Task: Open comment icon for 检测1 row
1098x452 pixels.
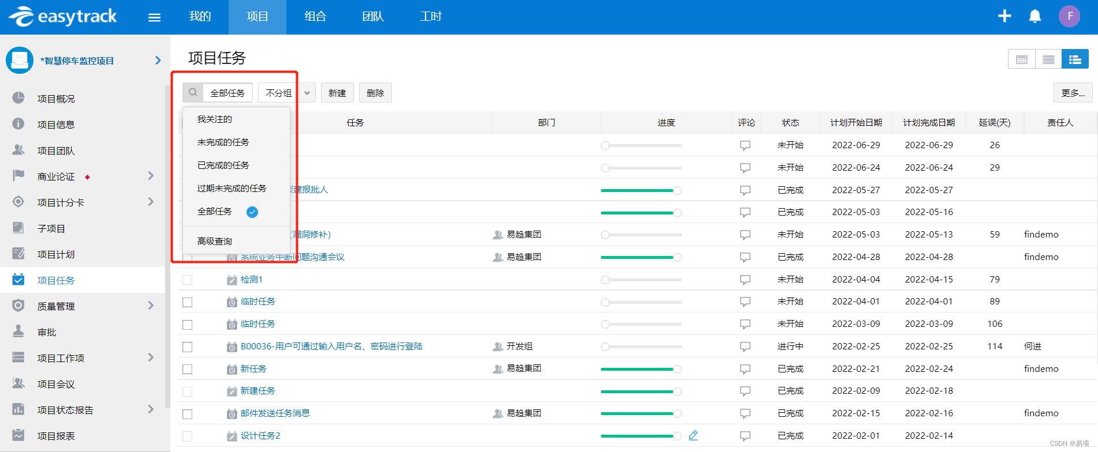Action: coord(745,280)
